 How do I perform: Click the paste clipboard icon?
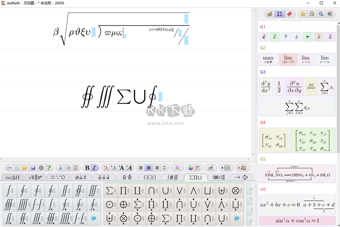(x=76, y=168)
